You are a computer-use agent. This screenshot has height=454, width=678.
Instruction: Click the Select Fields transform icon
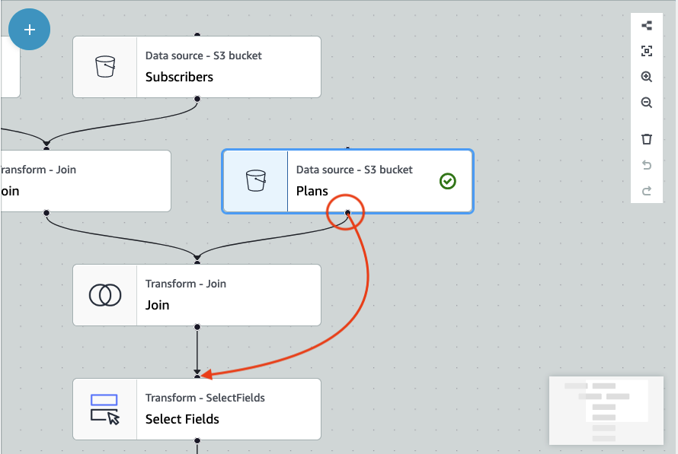(105, 409)
